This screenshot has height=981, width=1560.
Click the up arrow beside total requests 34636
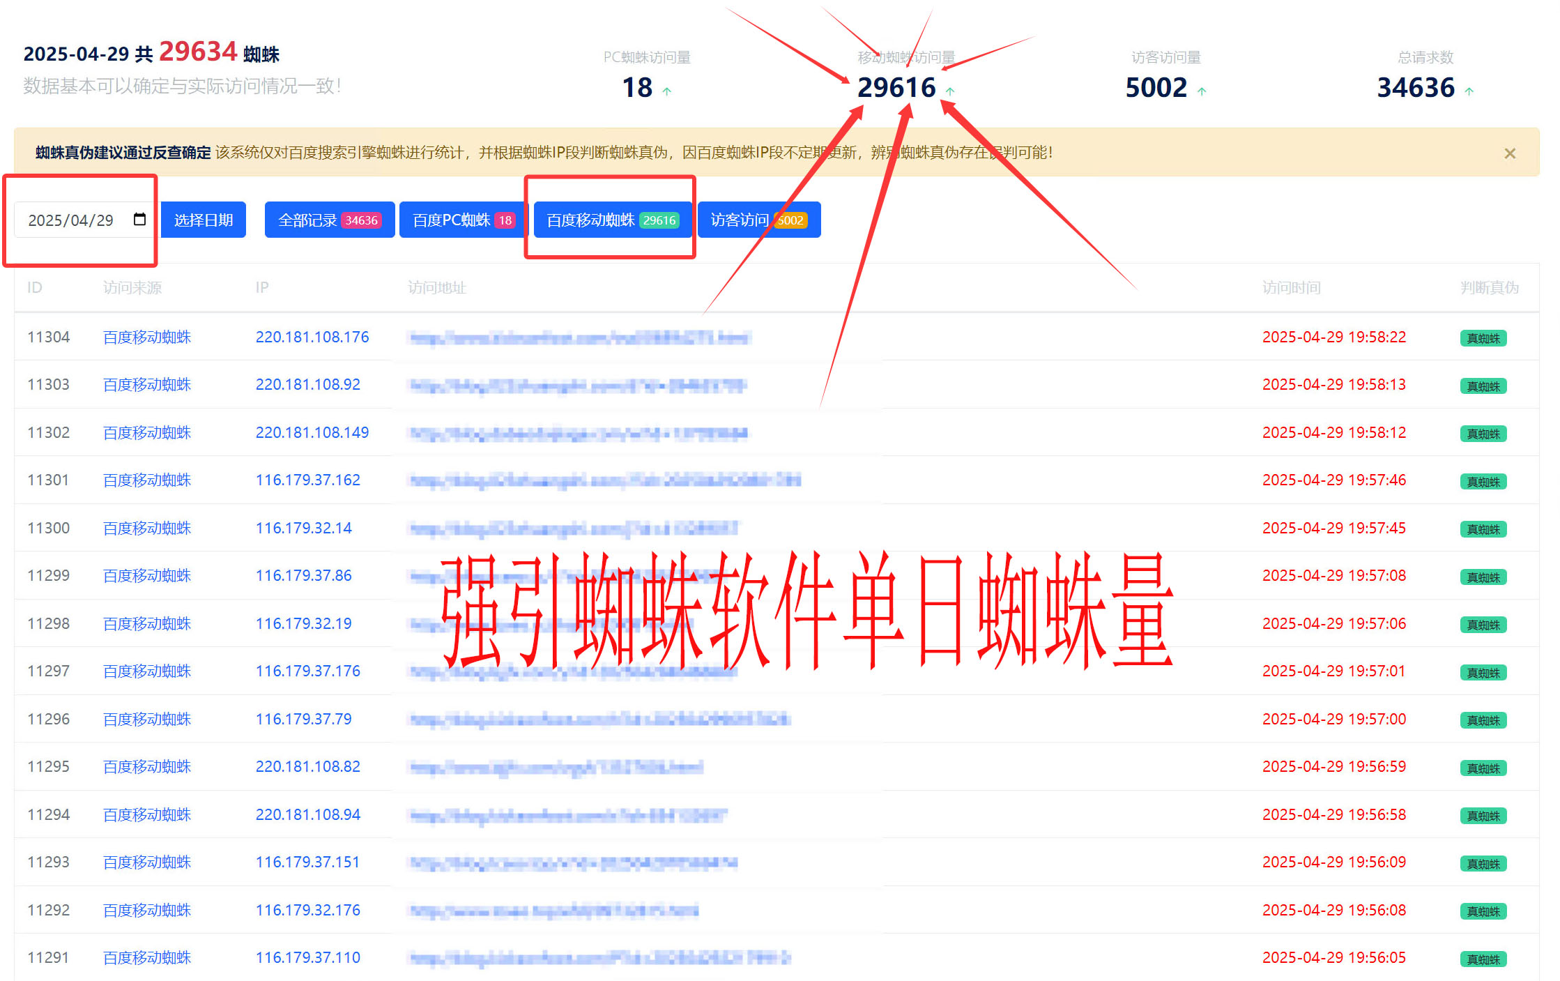pyautogui.click(x=1469, y=91)
